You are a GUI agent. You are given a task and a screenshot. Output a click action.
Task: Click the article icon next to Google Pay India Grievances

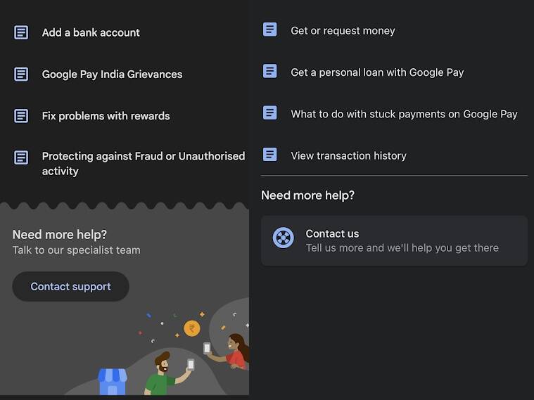(22, 74)
